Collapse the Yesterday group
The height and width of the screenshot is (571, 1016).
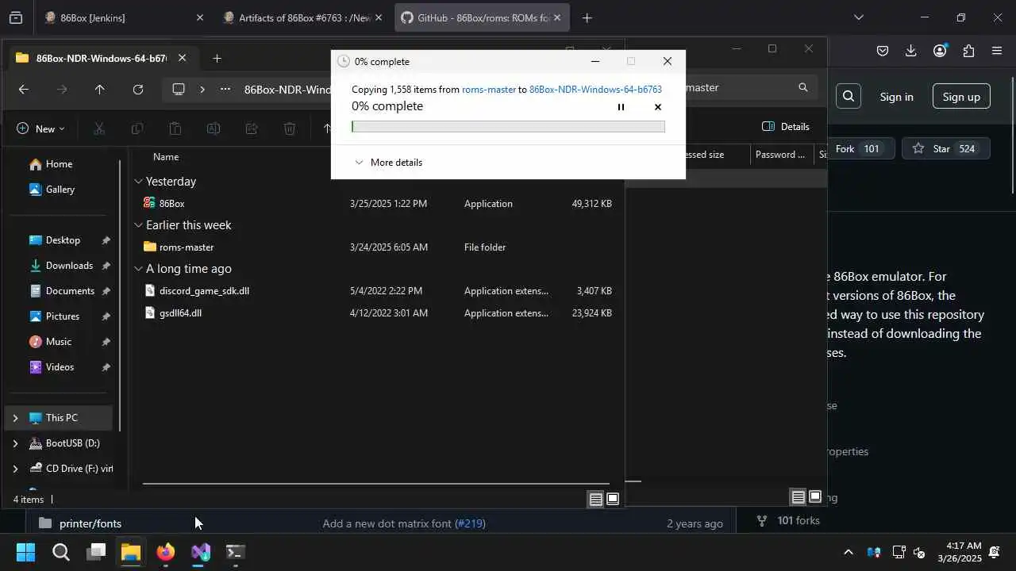[138, 182]
